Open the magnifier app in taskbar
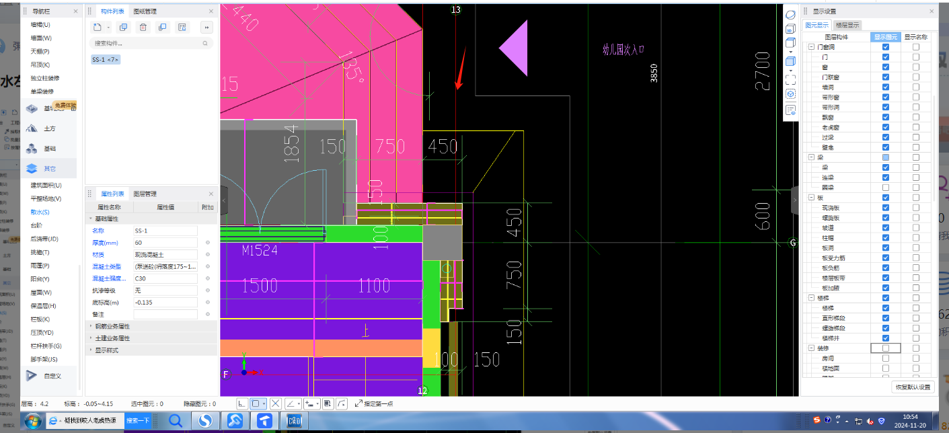This screenshot has height=433, width=949. (176, 421)
